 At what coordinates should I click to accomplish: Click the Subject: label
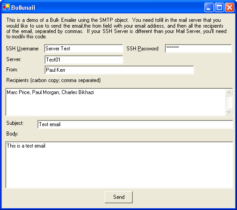point(15,123)
